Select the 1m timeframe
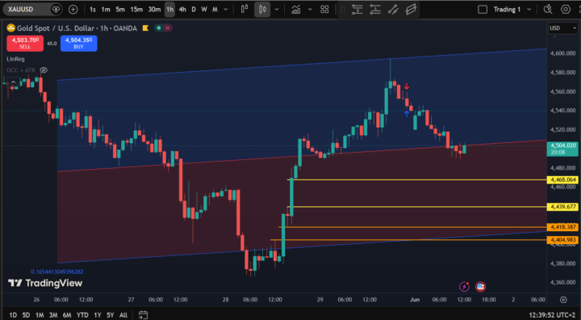 click(106, 10)
